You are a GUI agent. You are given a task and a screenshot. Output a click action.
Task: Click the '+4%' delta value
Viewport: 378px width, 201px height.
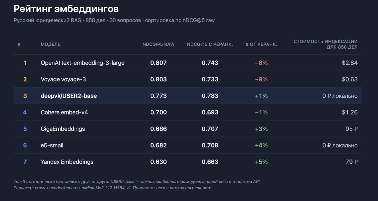click(261, 146)
